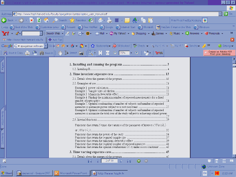Select the Snapshot camera tool
Image resolution: width=236 pixels, height=177 pixels.
pos(81,53)
